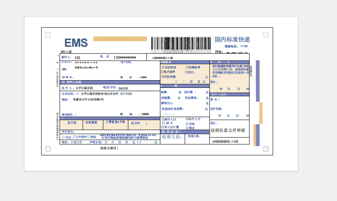Click the barcode image
This screenshot has height=201, width=337.
coord(181,44)
